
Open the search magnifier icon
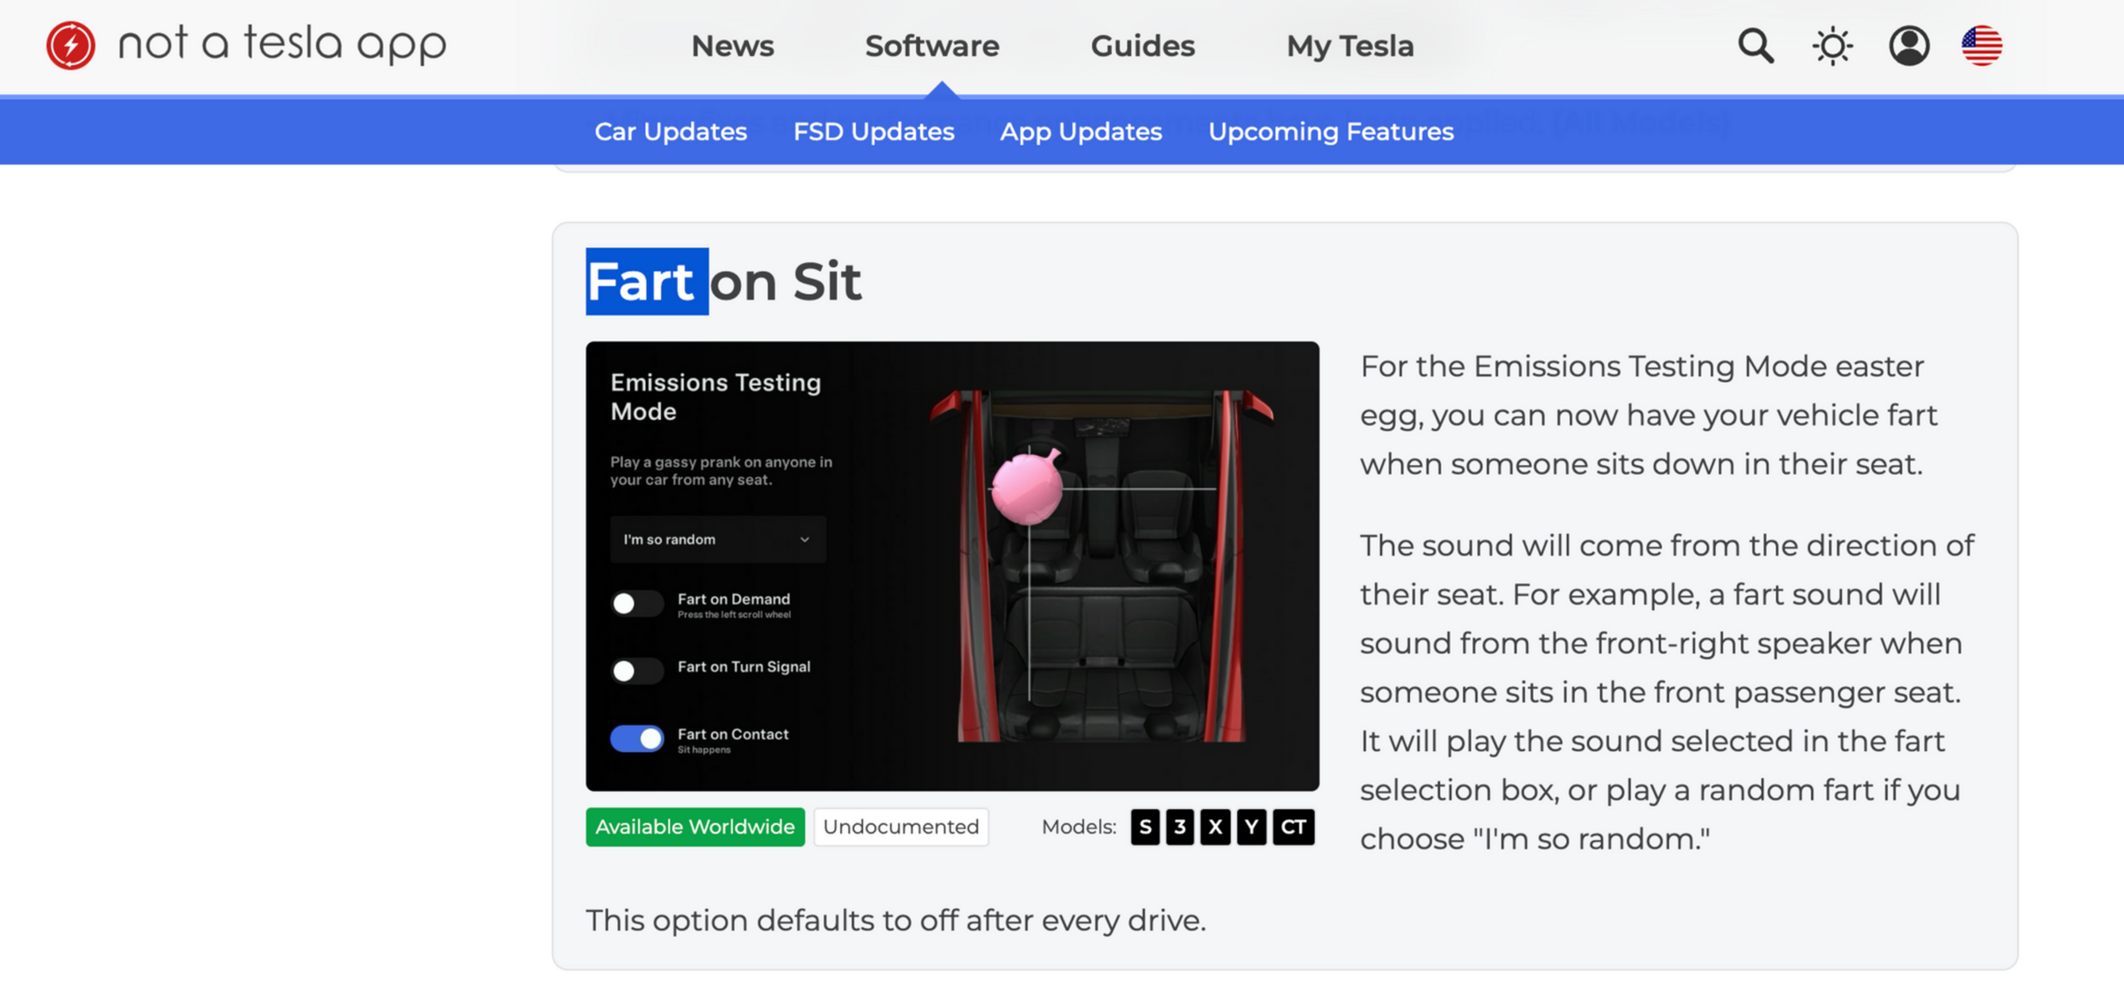[1756, 46]
